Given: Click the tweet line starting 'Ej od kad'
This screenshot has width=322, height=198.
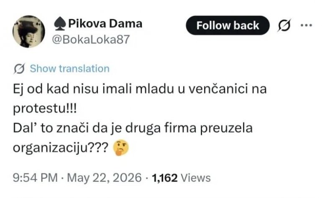Looking at the screenshot, I should coord(140,89).
